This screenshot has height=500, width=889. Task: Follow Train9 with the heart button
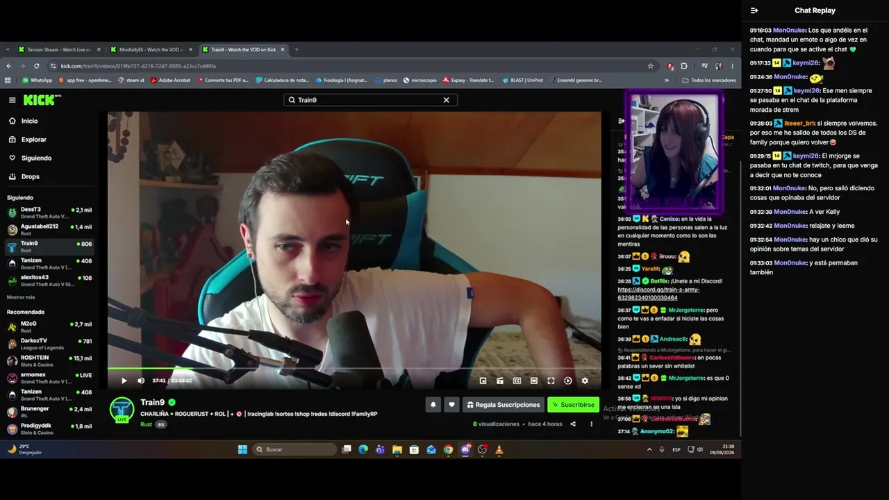451,405
